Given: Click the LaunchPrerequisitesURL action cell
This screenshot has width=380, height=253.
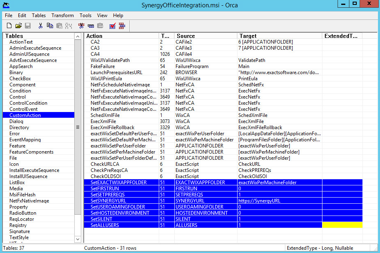Looking at the screenshot, I should pyautogui.click(x=121, y=73).
